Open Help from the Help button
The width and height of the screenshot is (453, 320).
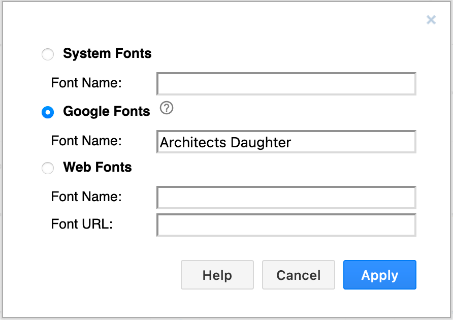click(x=217, y=275)
